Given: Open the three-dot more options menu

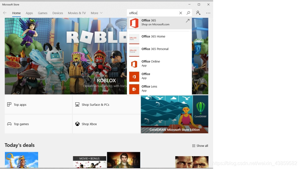Looking at the screenshot, I should (208, 13).
